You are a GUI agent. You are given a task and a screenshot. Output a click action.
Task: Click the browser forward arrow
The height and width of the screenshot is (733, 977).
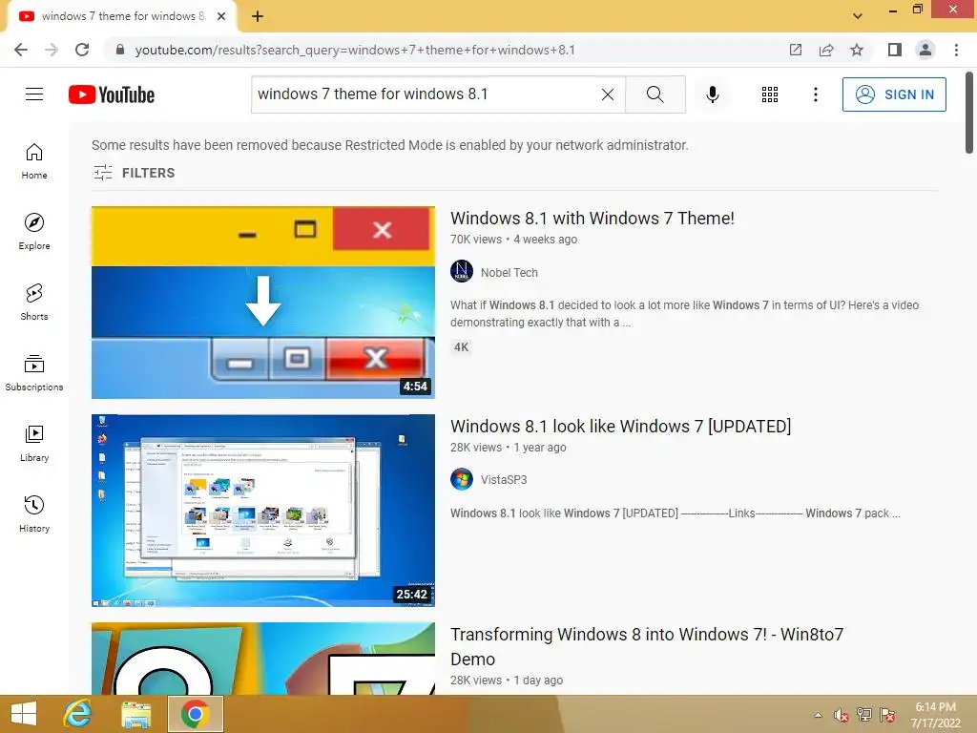pos(52,50)
